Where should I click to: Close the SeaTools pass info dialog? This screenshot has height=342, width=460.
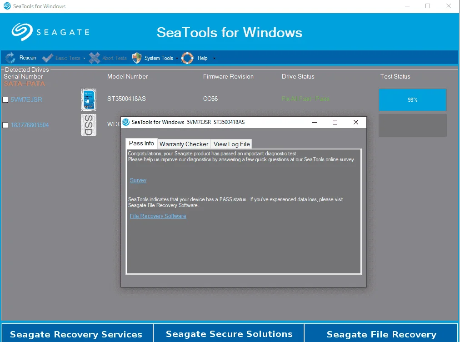[356, 122]
